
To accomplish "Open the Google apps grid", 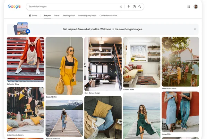I will click(189, 7).
